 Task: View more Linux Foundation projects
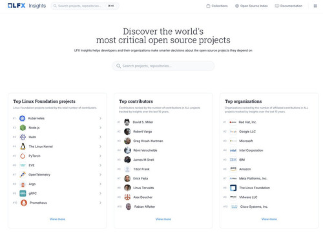(57, 219)
